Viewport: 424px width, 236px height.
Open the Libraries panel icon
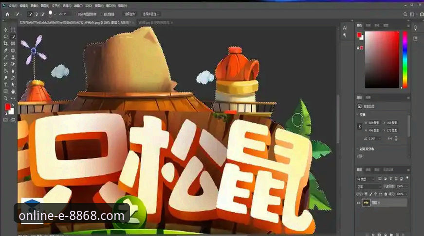pyautogui.click(x=416, y=39)
